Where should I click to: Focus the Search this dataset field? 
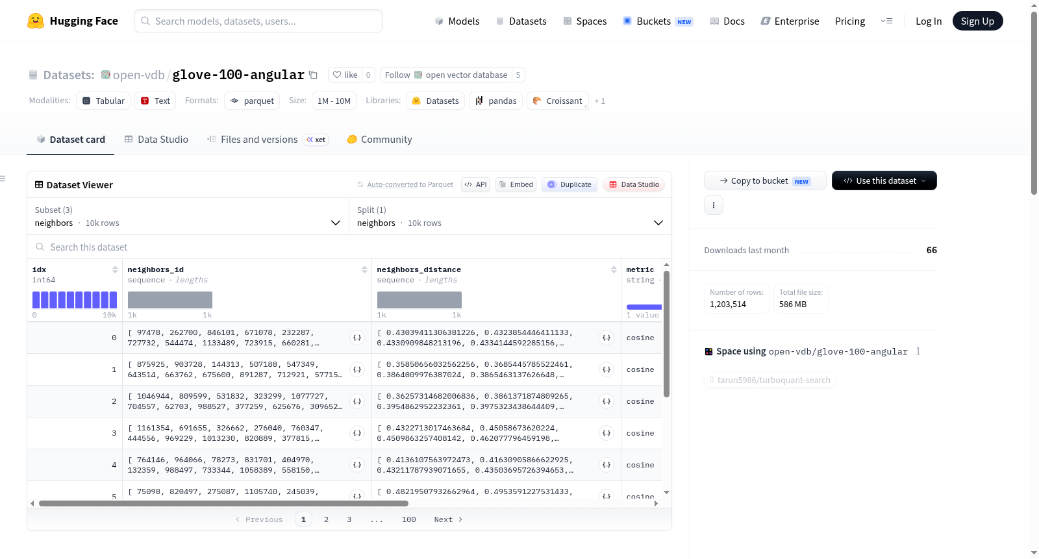(349, 247)
